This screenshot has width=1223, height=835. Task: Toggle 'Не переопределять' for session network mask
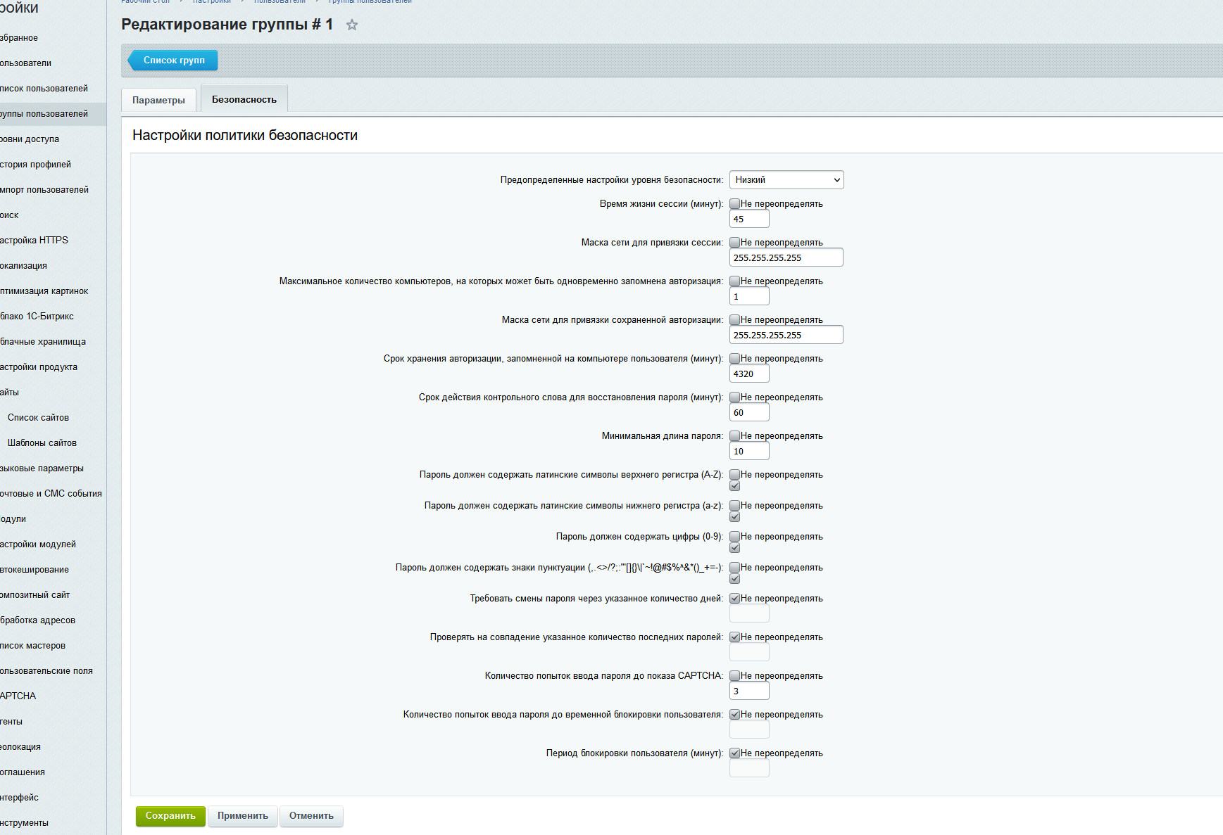click(x=735, y=243)
